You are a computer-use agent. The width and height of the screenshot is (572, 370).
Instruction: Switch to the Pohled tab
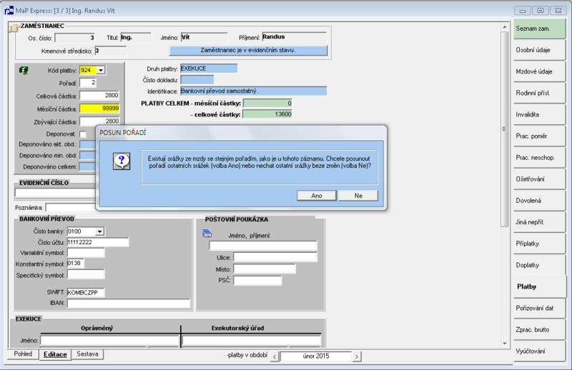pos(23,354)
